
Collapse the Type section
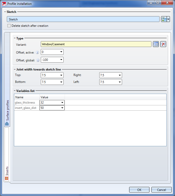pyautogui.click(x=15, y=38)
